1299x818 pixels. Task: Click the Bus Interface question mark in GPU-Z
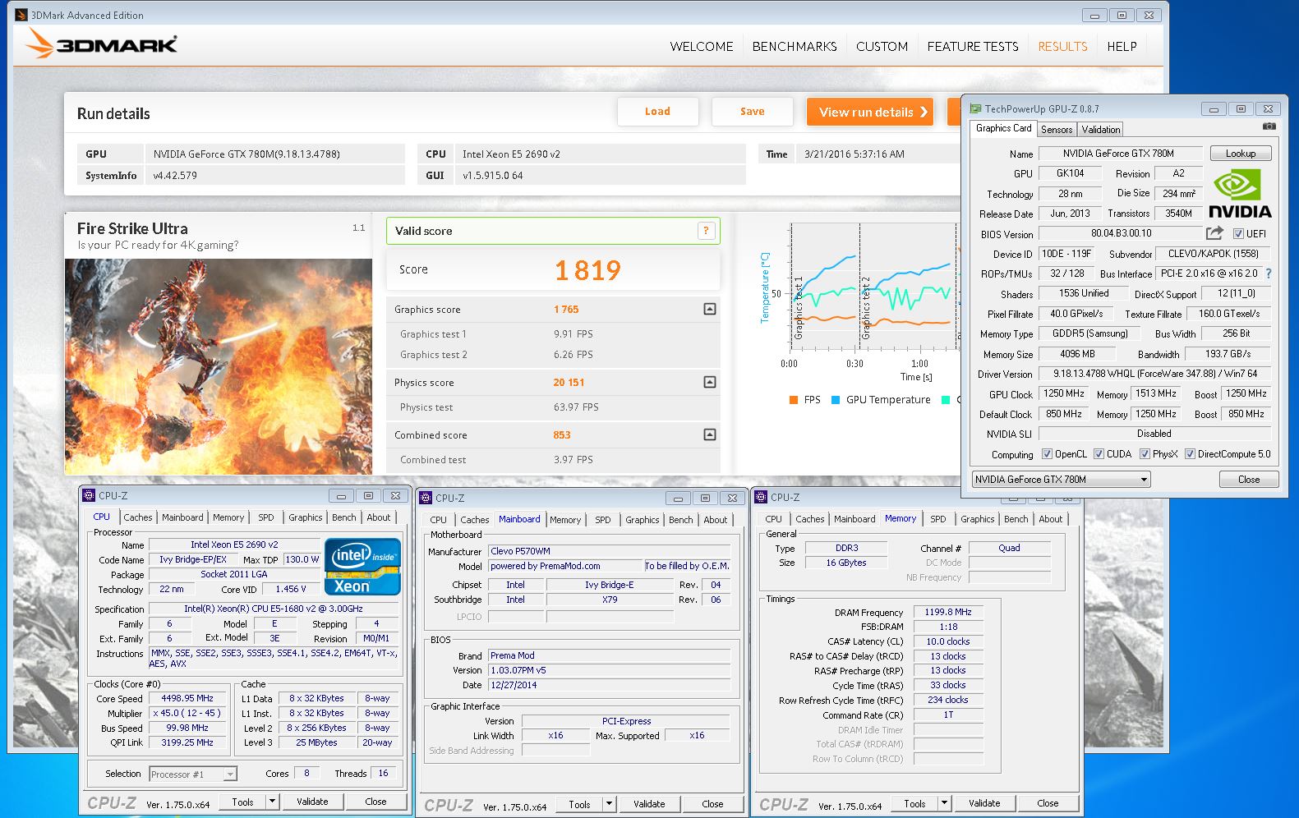tap(1269, 273)
